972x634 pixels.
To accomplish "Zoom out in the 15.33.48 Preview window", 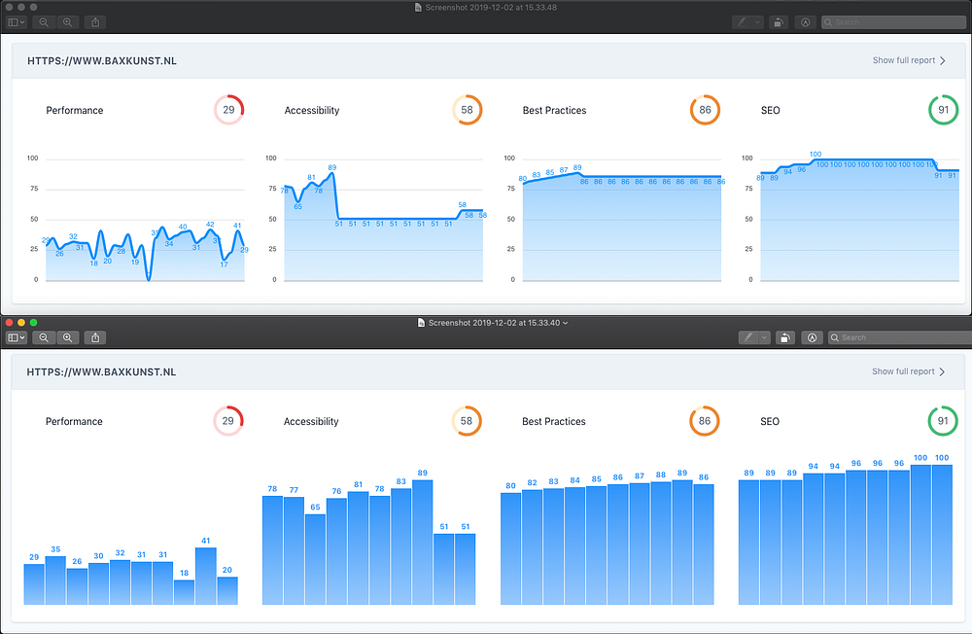I will tap(44, 22).
